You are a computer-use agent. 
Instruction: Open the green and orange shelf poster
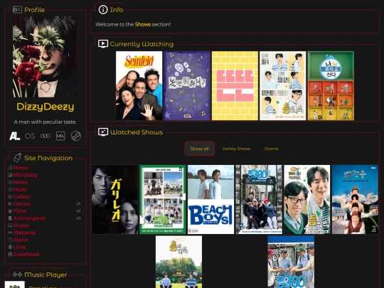point(331,86)
